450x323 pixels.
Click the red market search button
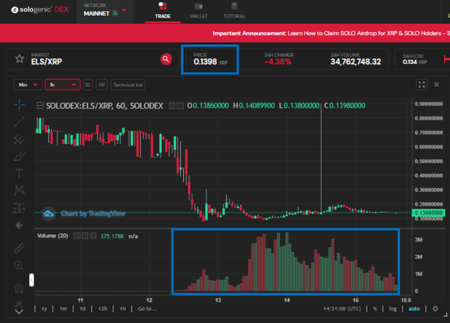(166, 59)
